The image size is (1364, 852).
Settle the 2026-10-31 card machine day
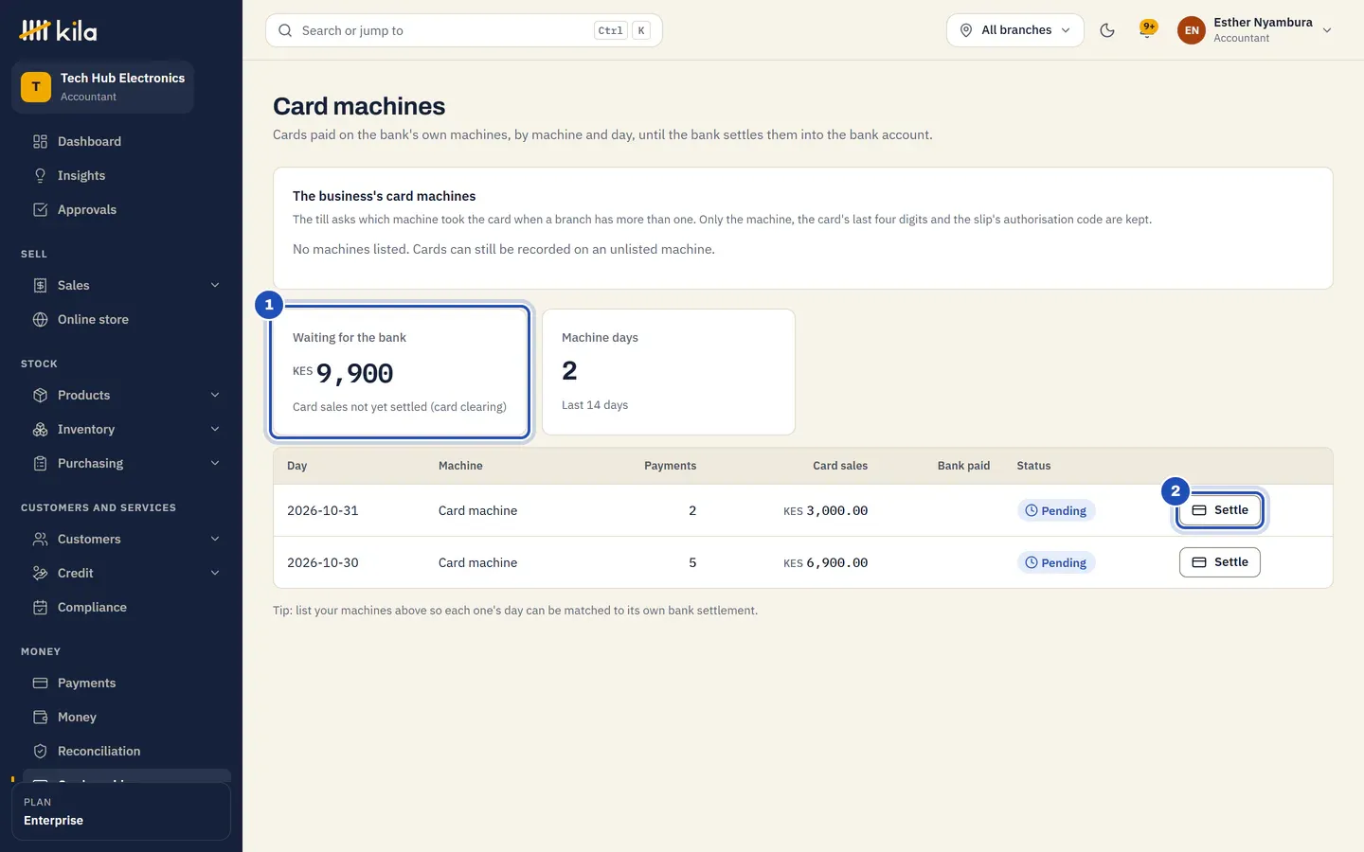1219,510
